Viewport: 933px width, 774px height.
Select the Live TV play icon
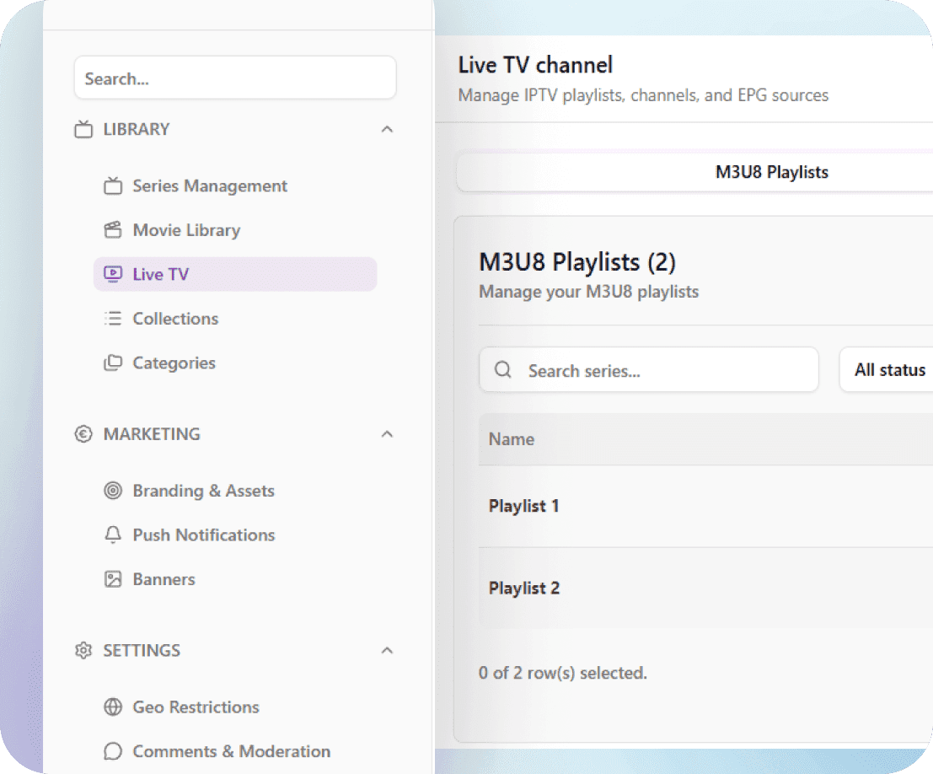click(x=114, y=273)
